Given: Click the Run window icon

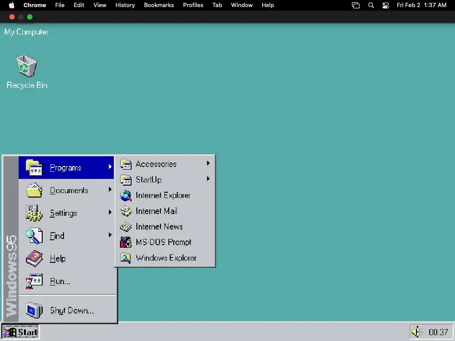Looking at the screenshot, I should [x=34, y=281].
